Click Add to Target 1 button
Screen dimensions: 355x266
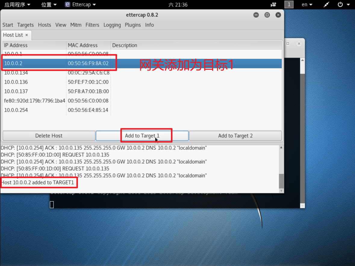[x=142, y=136]
